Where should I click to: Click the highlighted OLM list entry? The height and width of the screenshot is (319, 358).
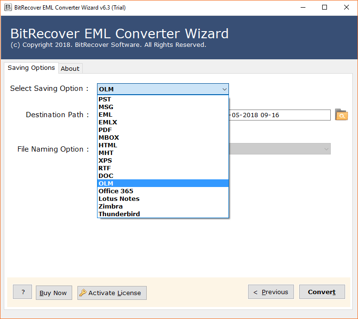163,184
